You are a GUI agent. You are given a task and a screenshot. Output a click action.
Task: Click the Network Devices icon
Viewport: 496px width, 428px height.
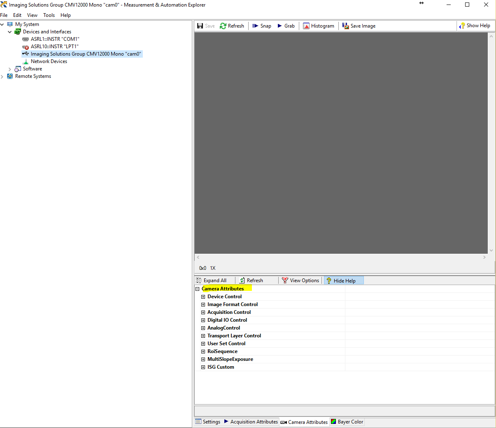pos(26,61)
